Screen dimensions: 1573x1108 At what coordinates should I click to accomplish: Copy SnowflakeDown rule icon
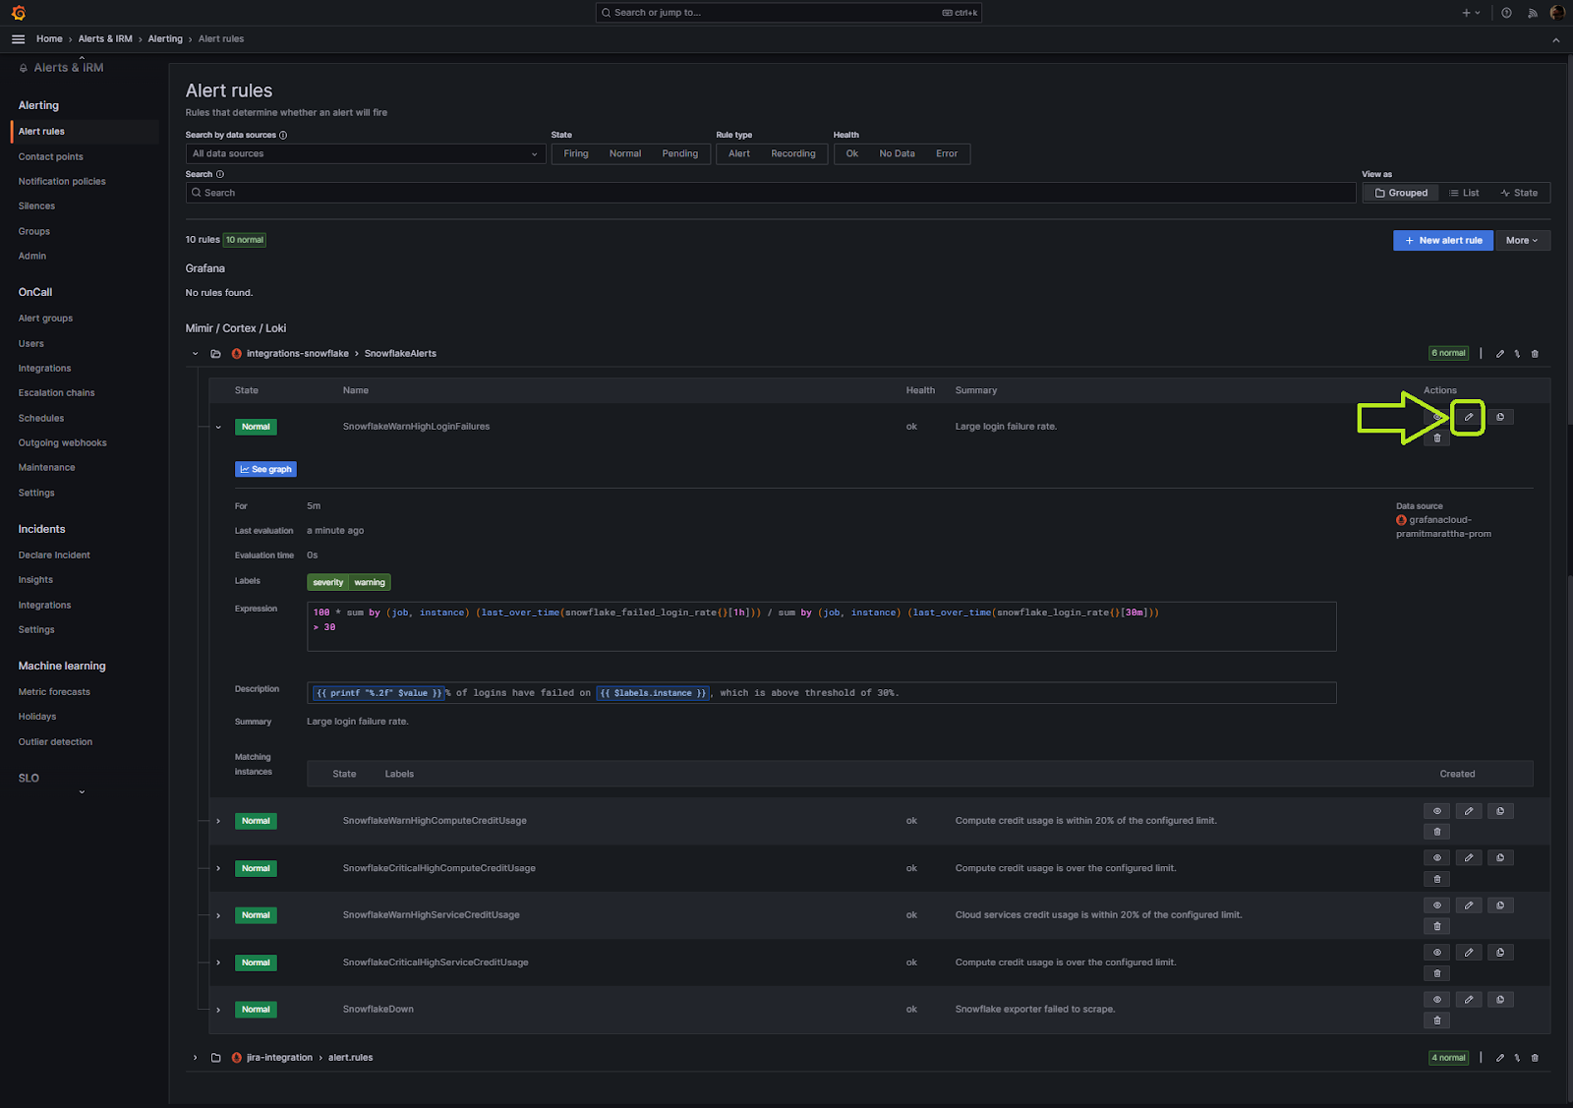pos(1500,1000)
